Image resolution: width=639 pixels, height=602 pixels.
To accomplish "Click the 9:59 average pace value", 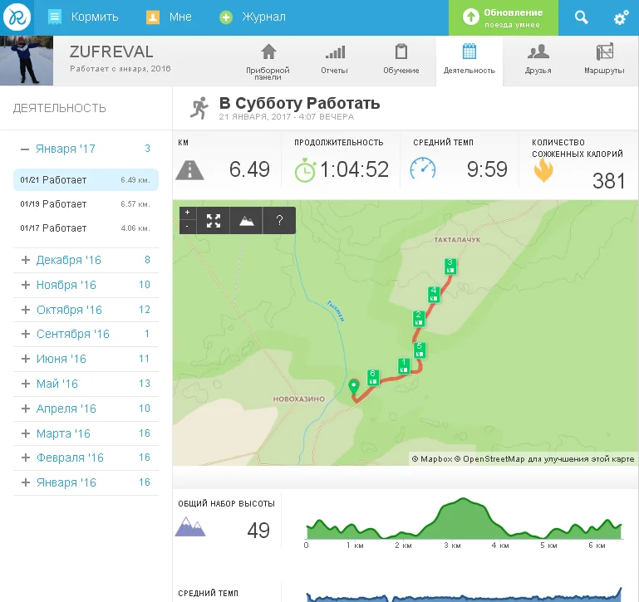I will click(487, 169).
